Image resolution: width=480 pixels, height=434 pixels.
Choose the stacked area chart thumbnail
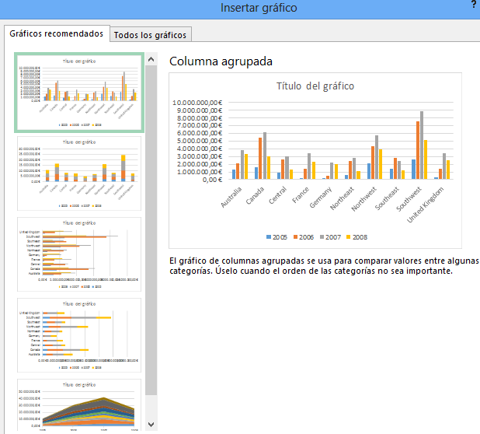[78, 405]
